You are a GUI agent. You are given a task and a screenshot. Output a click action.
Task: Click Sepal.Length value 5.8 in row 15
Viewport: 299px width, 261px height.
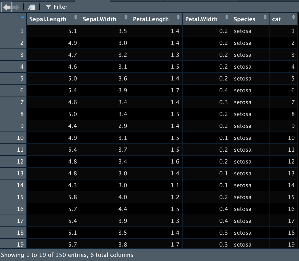click(x=73, y=197)
